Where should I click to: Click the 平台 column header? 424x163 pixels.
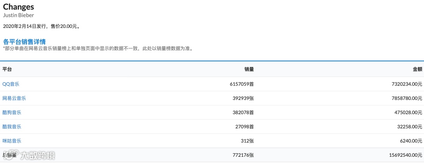7,69
